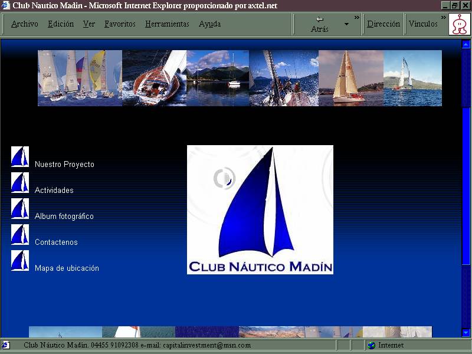The height and width of the screenshot is (354, 472).
Task: Click sailboat icon beside Album fotográfico
Action: (19, 209)
